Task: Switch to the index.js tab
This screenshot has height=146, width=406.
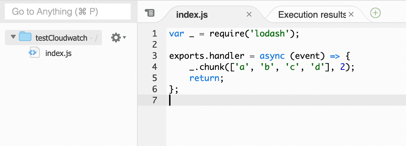Action: coord(192,15)
